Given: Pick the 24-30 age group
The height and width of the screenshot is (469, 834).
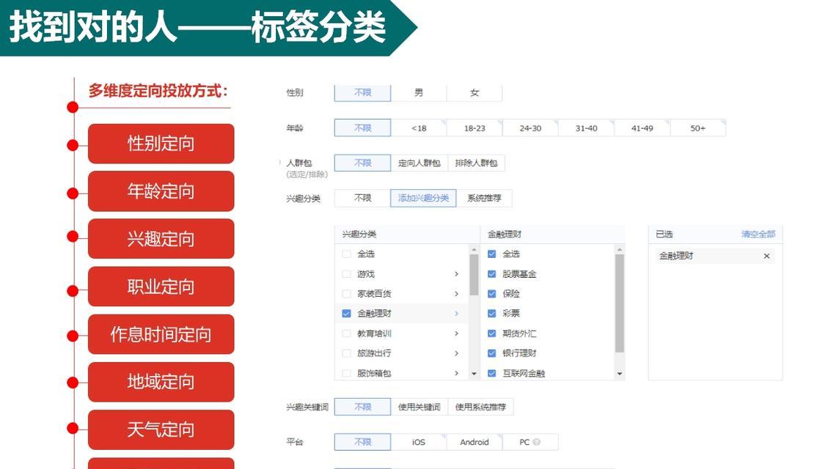Looking at the screenshot, I should pyautogui.click(x=530, y=128).
